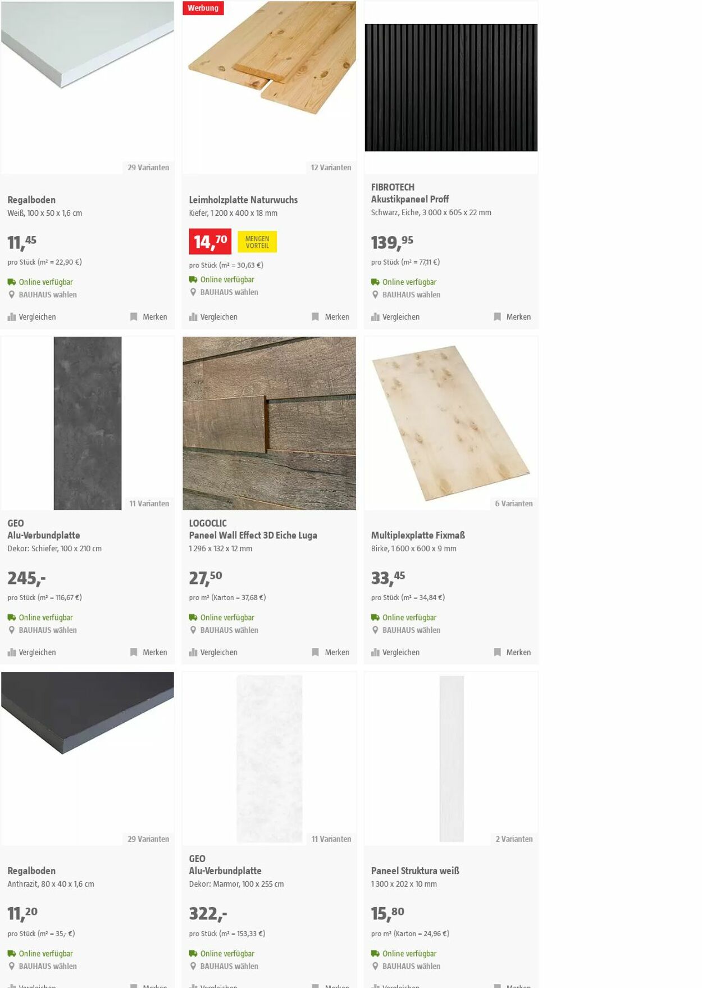
Task: Open the Paneel Struktura weiß product link
Action: (415, 871)
